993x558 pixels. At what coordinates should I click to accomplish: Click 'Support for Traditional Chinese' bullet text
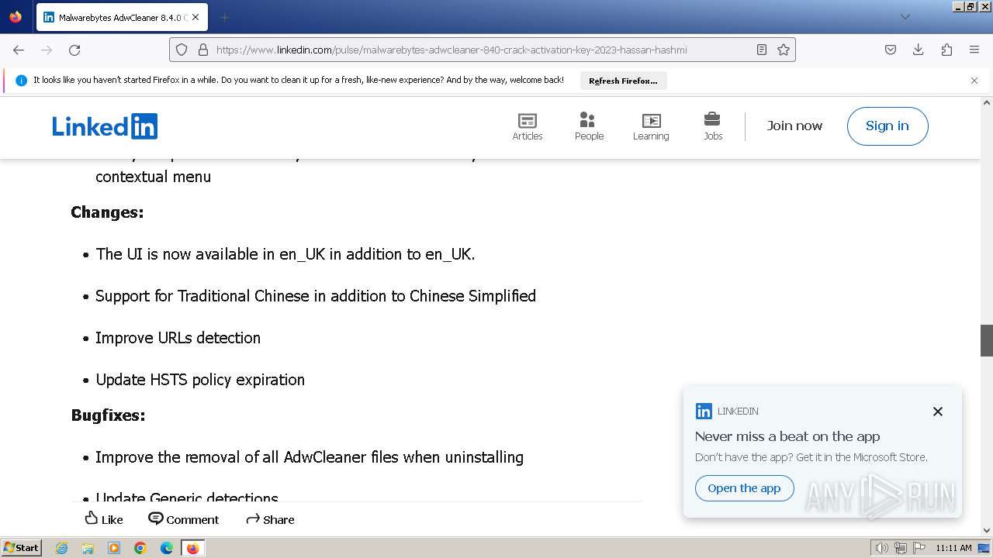coord(316,296)
